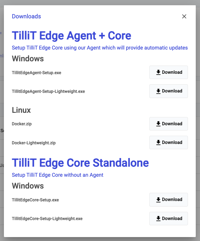Select the TilliT Edge Agent + Core heading
Image resolution: width=200 pixels, height=241 pixels.
(x=72, y=36)
